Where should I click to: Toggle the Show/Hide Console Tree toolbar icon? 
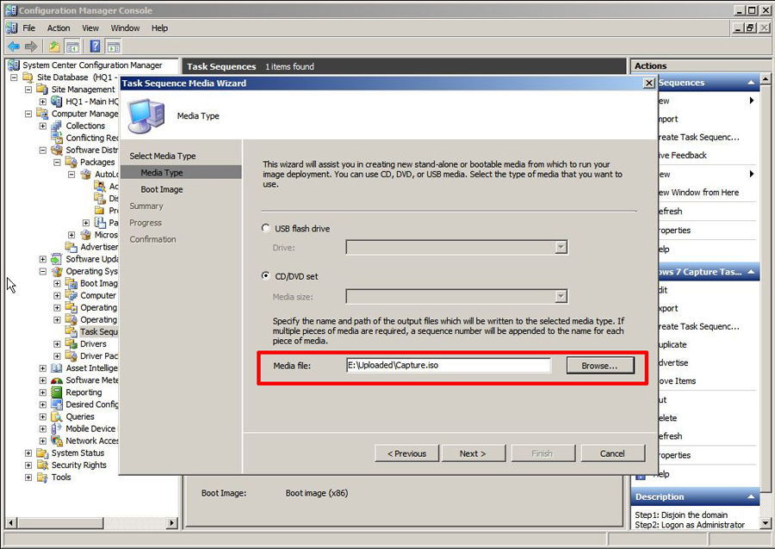72,46
